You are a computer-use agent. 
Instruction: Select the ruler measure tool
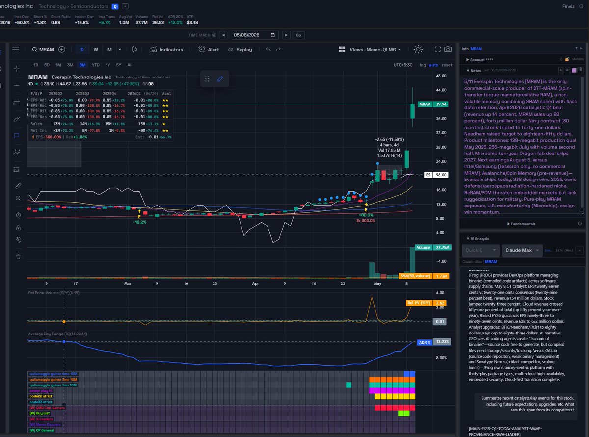(18, 186)
